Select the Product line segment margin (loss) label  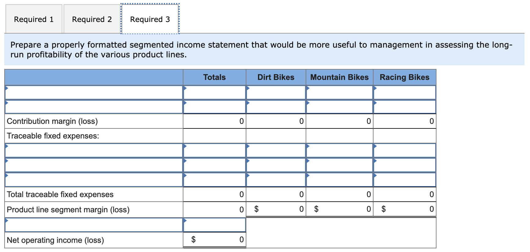(68, 210)
